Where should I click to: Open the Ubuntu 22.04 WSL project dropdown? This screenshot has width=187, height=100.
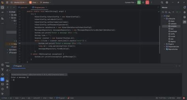tap(18, 2)
